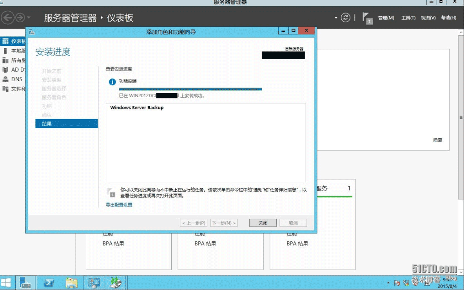464x290 pixels.
Task: Open the 管理(M) menu
Action: pos(386,18)
